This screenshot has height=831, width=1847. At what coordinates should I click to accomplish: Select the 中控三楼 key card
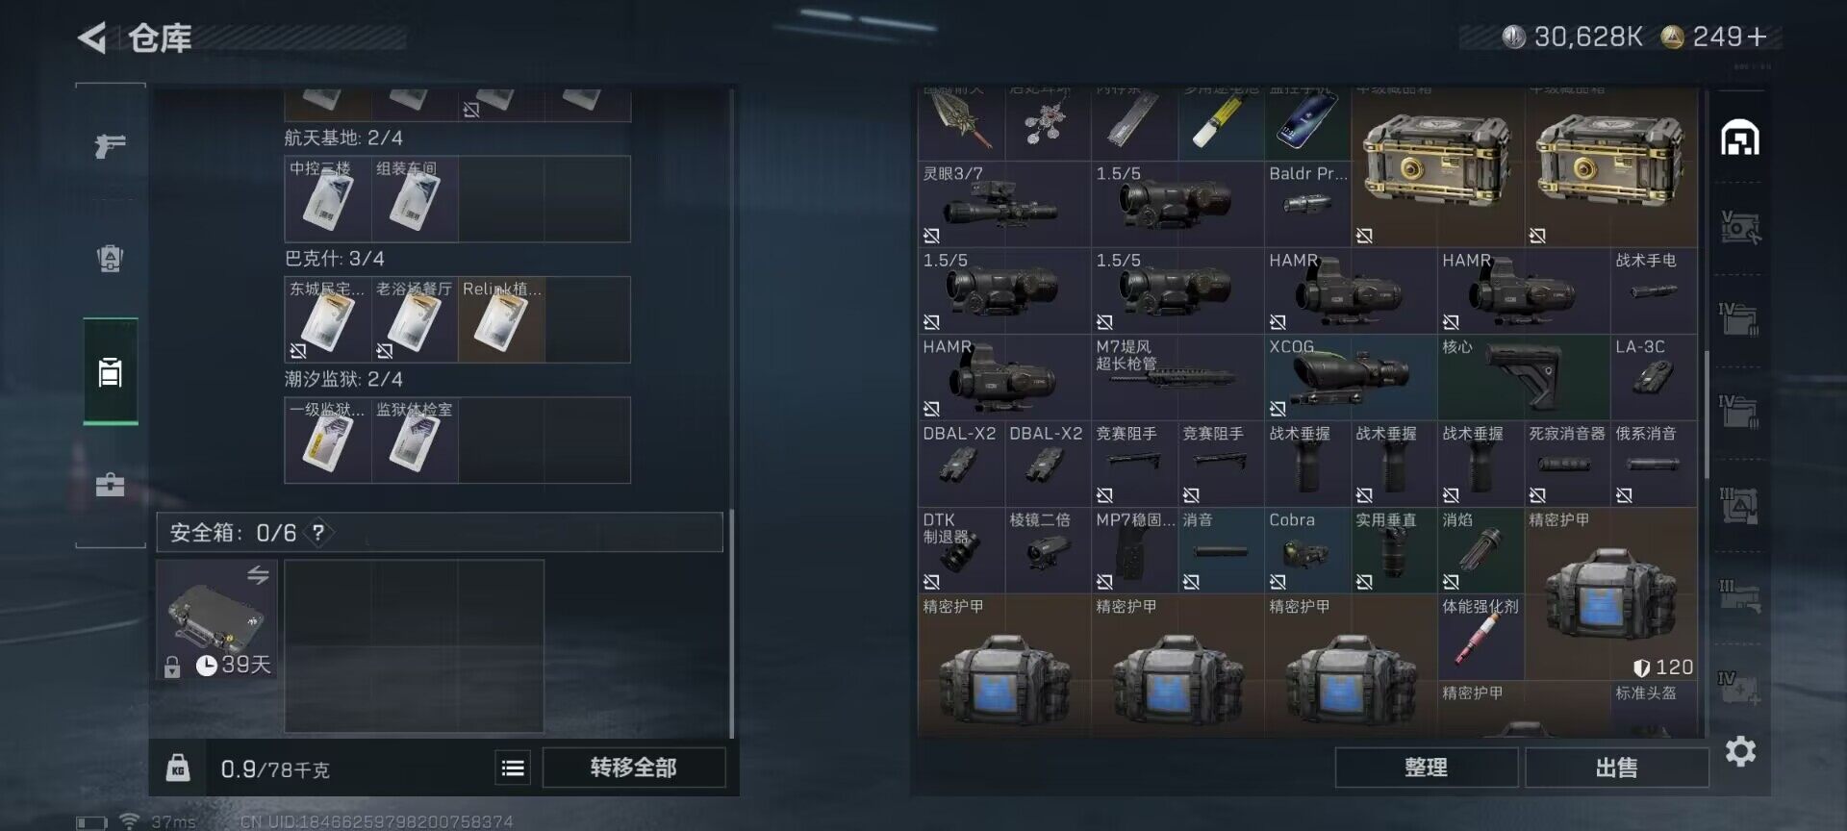[328, 199]
